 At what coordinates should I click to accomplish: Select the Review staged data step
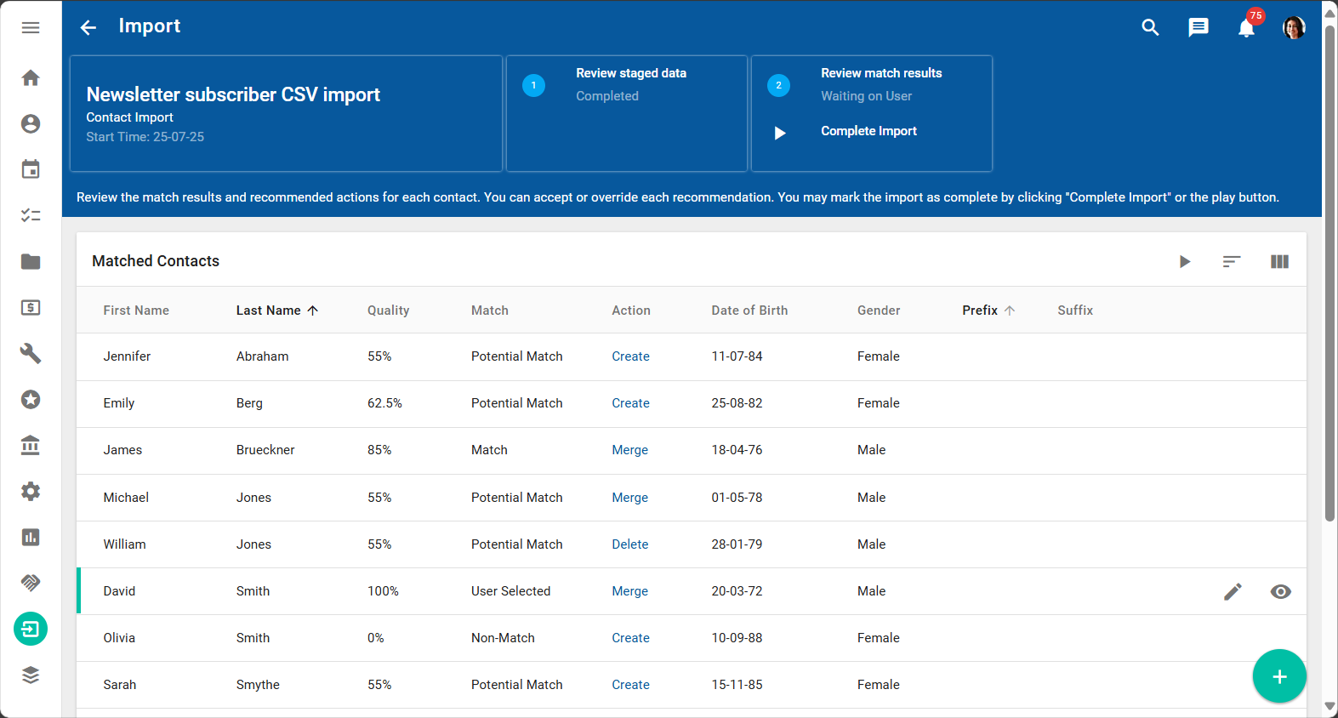(630, 73)
